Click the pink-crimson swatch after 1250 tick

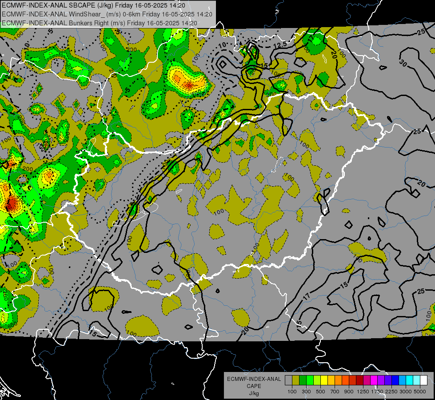coord(367,380)
